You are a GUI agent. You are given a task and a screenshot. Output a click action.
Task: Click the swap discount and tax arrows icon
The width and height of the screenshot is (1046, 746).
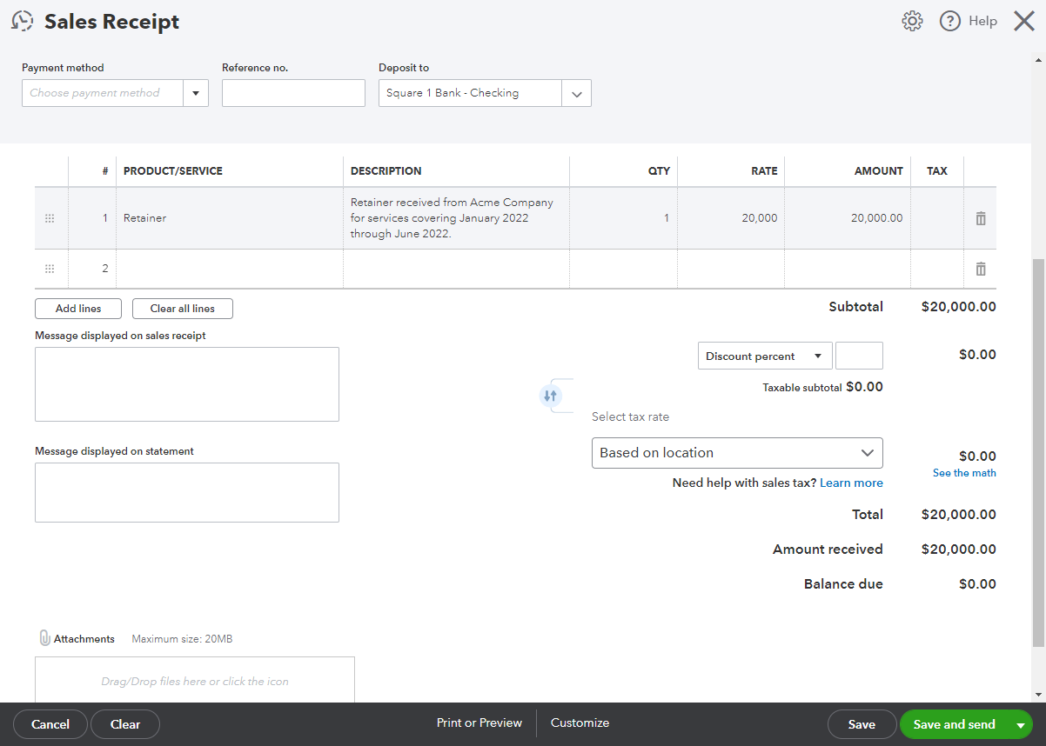tap(549, 396)
